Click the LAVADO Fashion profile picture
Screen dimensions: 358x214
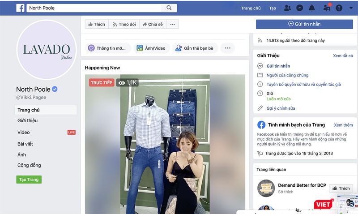(x=47, y=50)
